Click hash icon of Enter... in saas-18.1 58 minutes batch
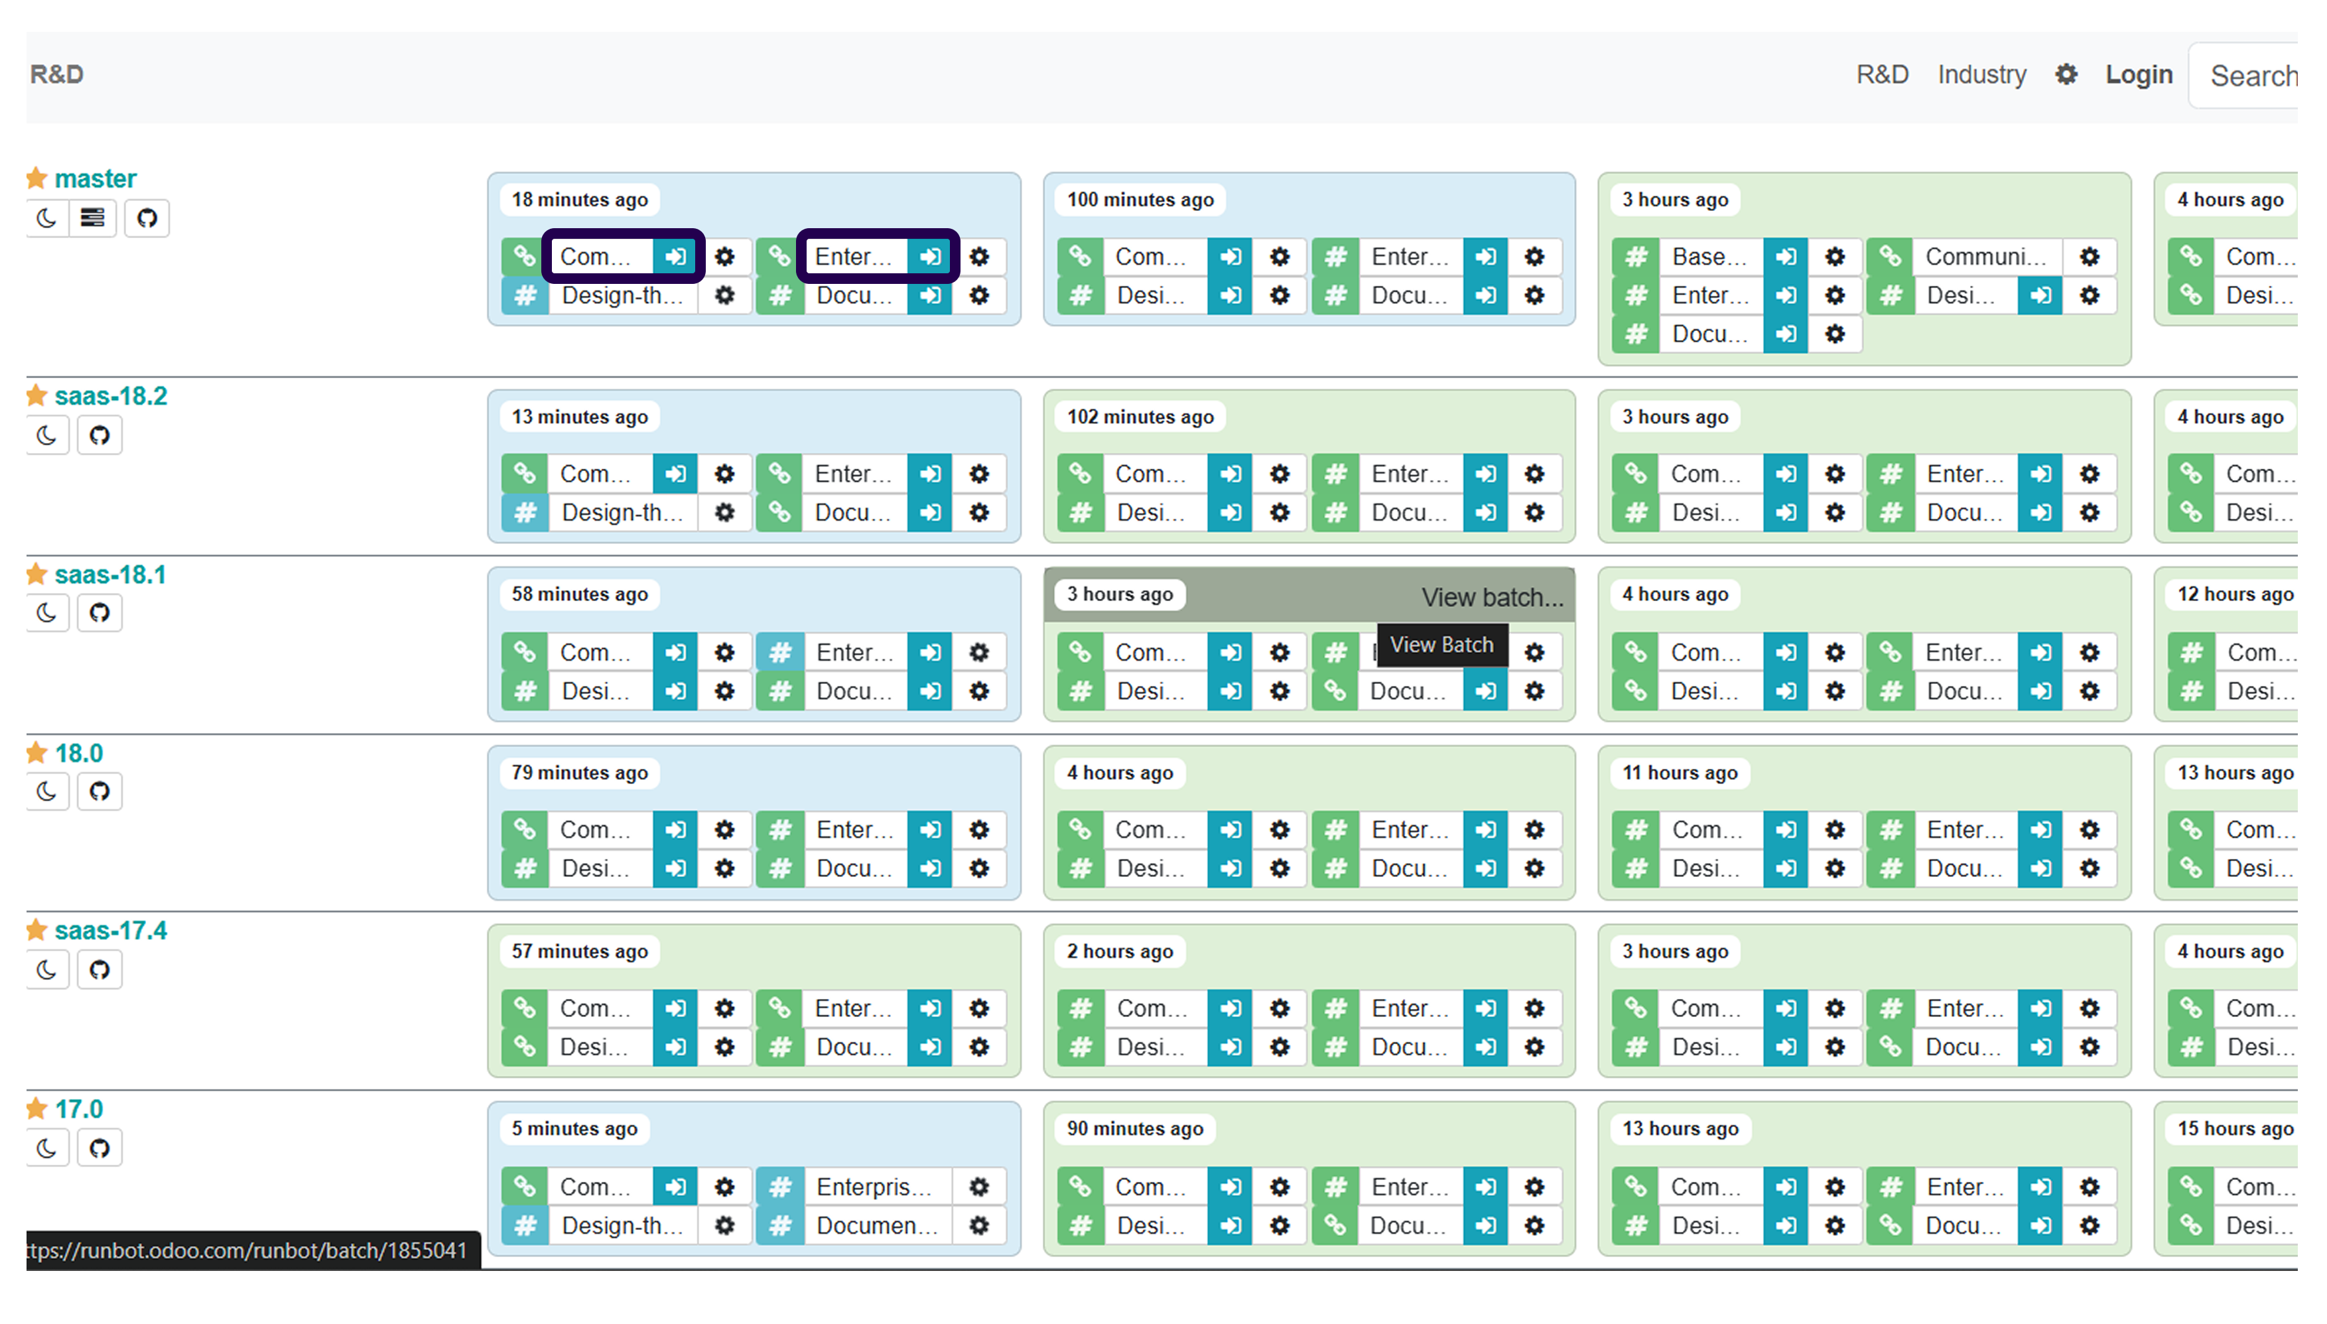Screen dimensions: 2327x1324 (x=780, y=652)
